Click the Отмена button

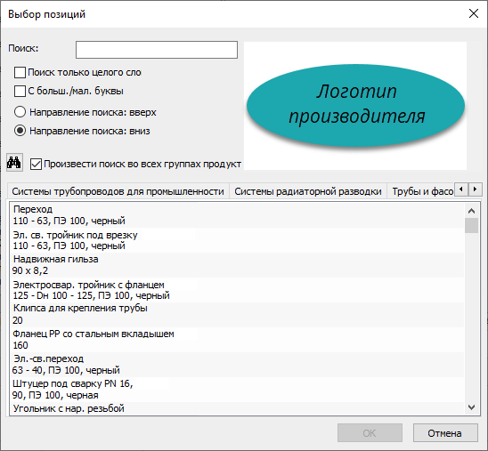click(x=445, y=433)
